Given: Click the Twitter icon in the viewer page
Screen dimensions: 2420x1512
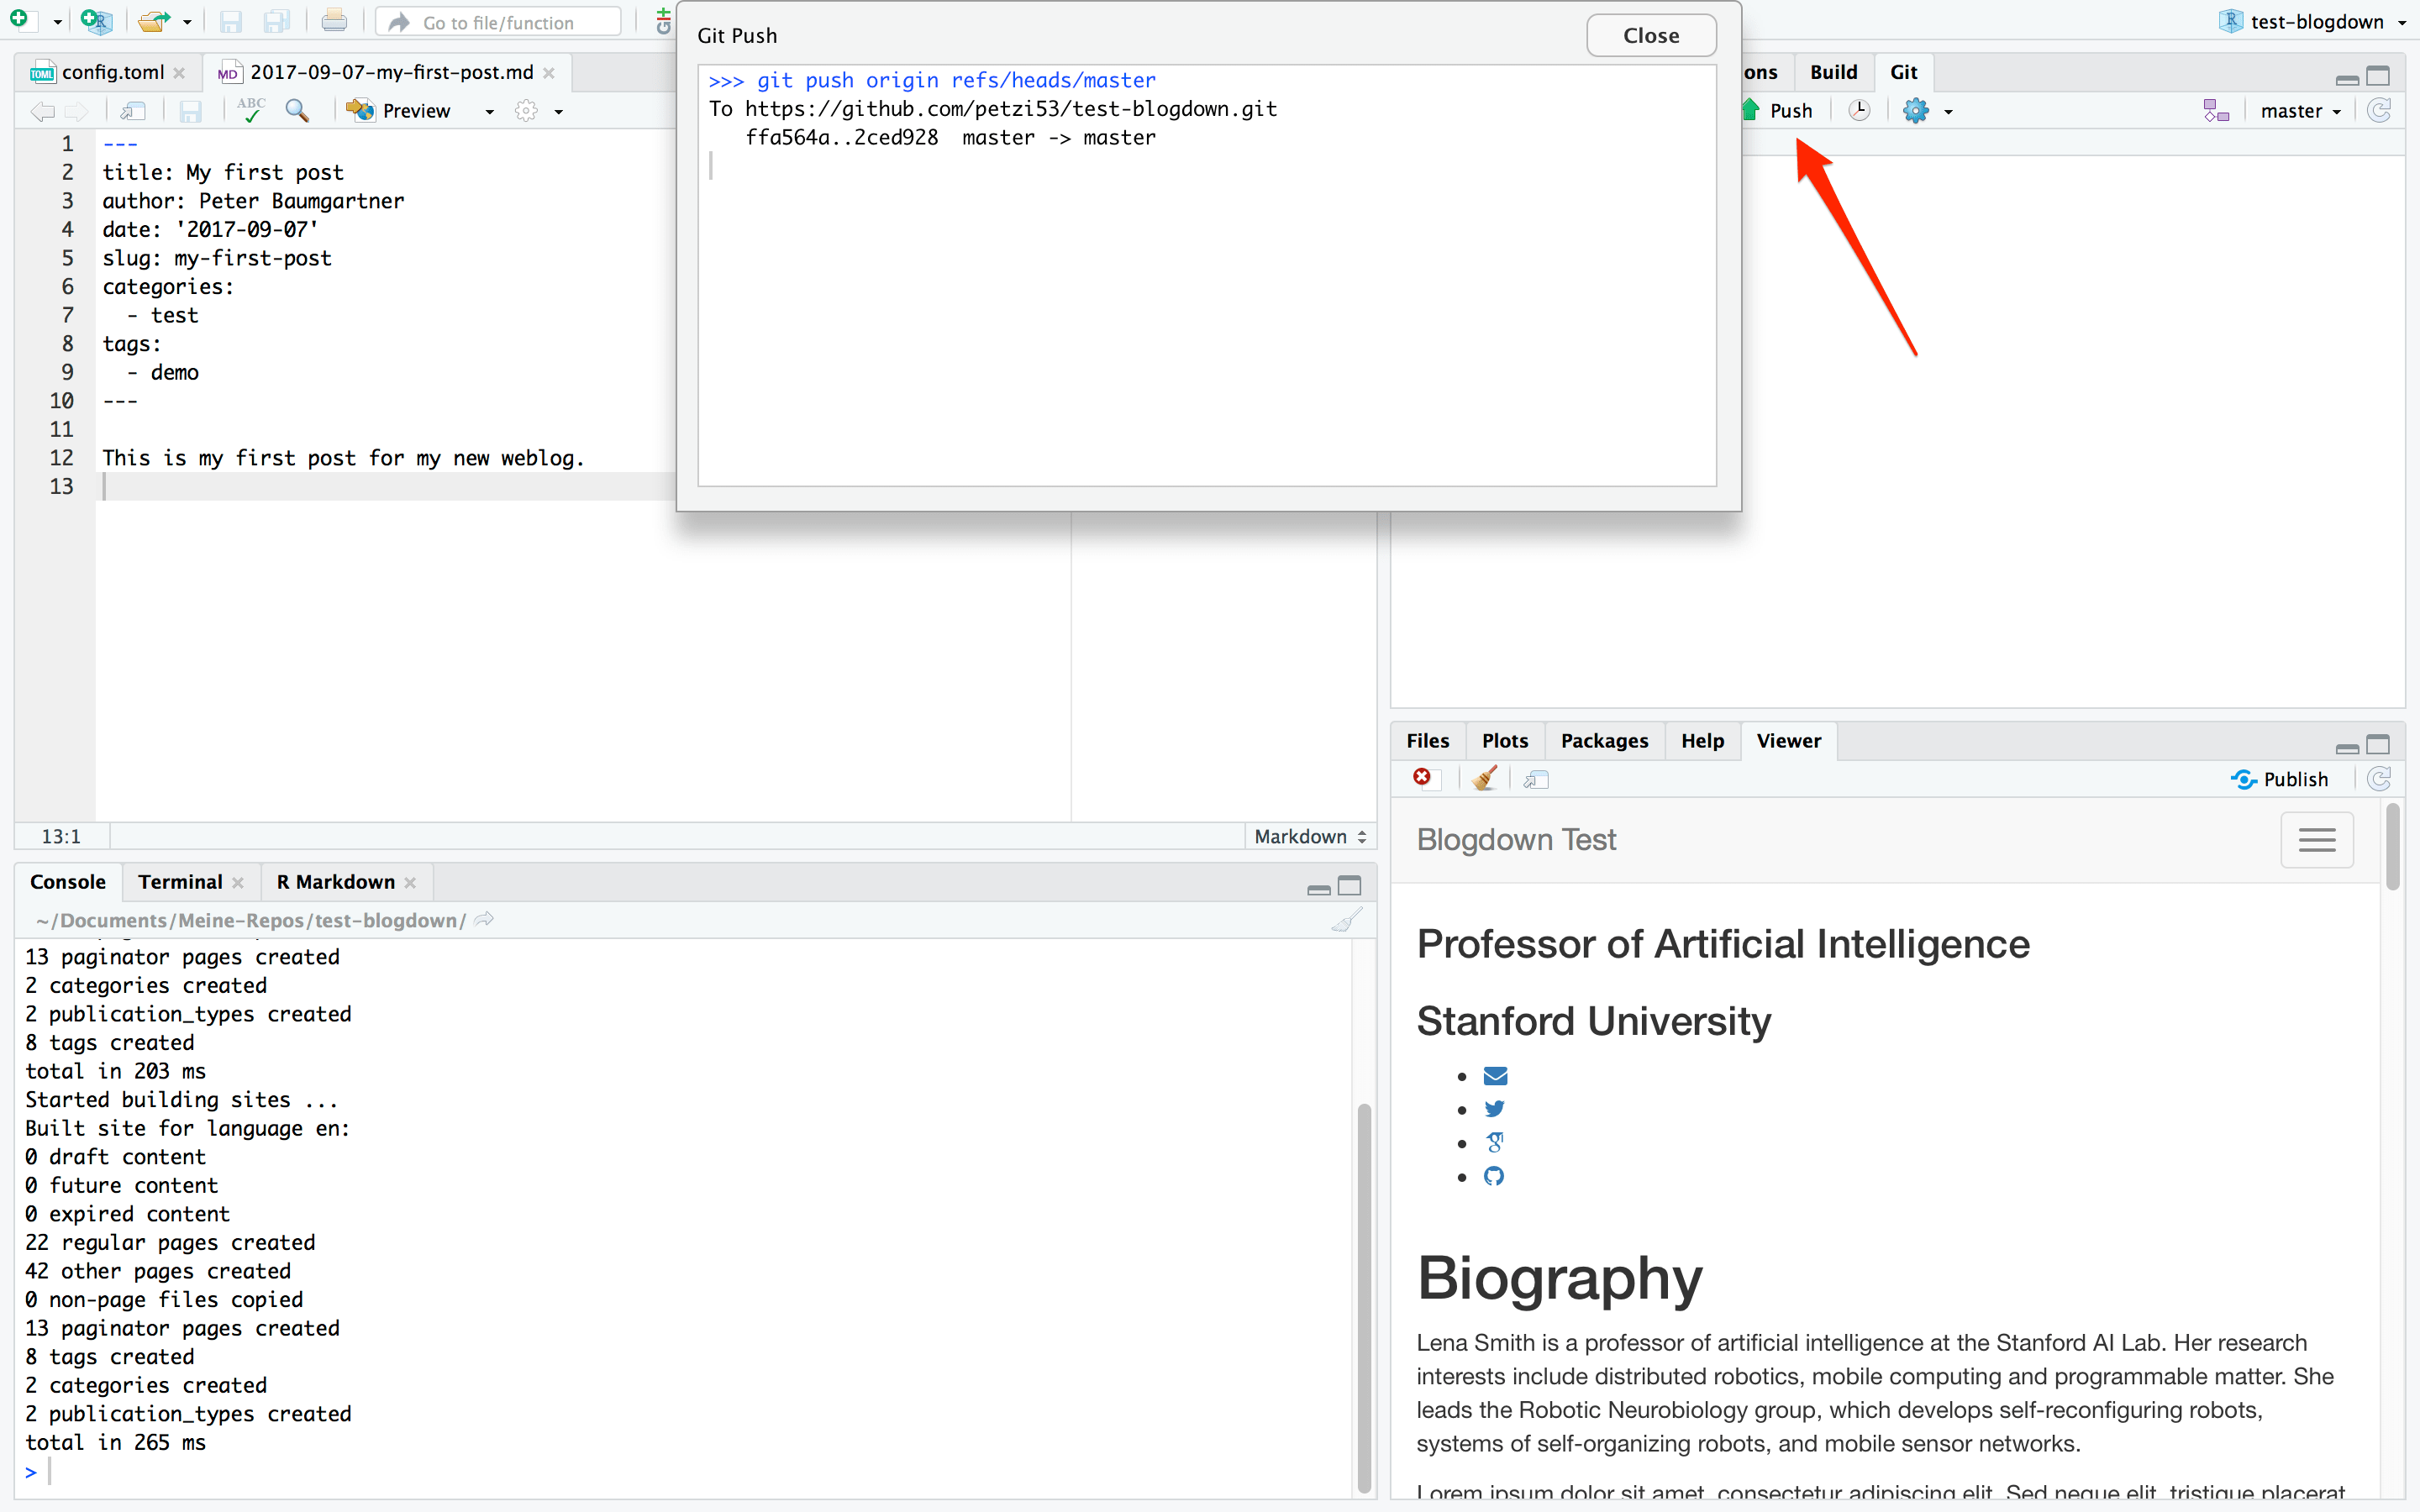Looking at the screenshot, I should click(x=1494, y=1109).
